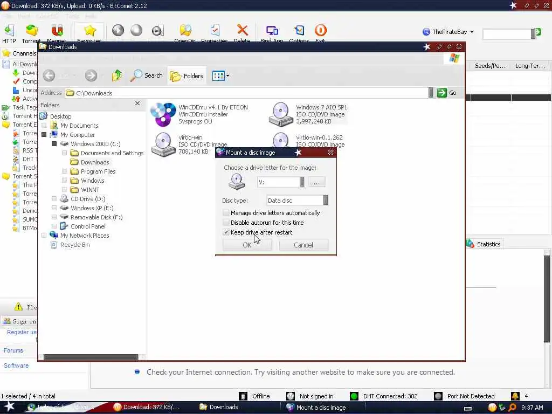Check Disable autorun for this time
552x414 pixels.
coord(226,223)
